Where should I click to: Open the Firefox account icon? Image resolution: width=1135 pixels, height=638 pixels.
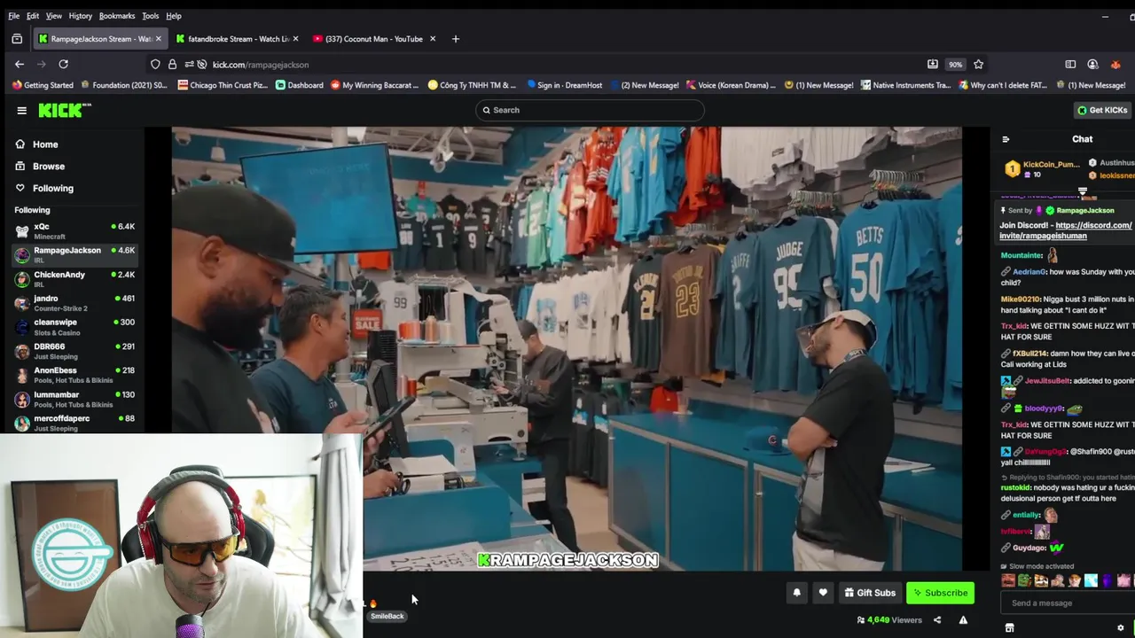pos(1092,64)
